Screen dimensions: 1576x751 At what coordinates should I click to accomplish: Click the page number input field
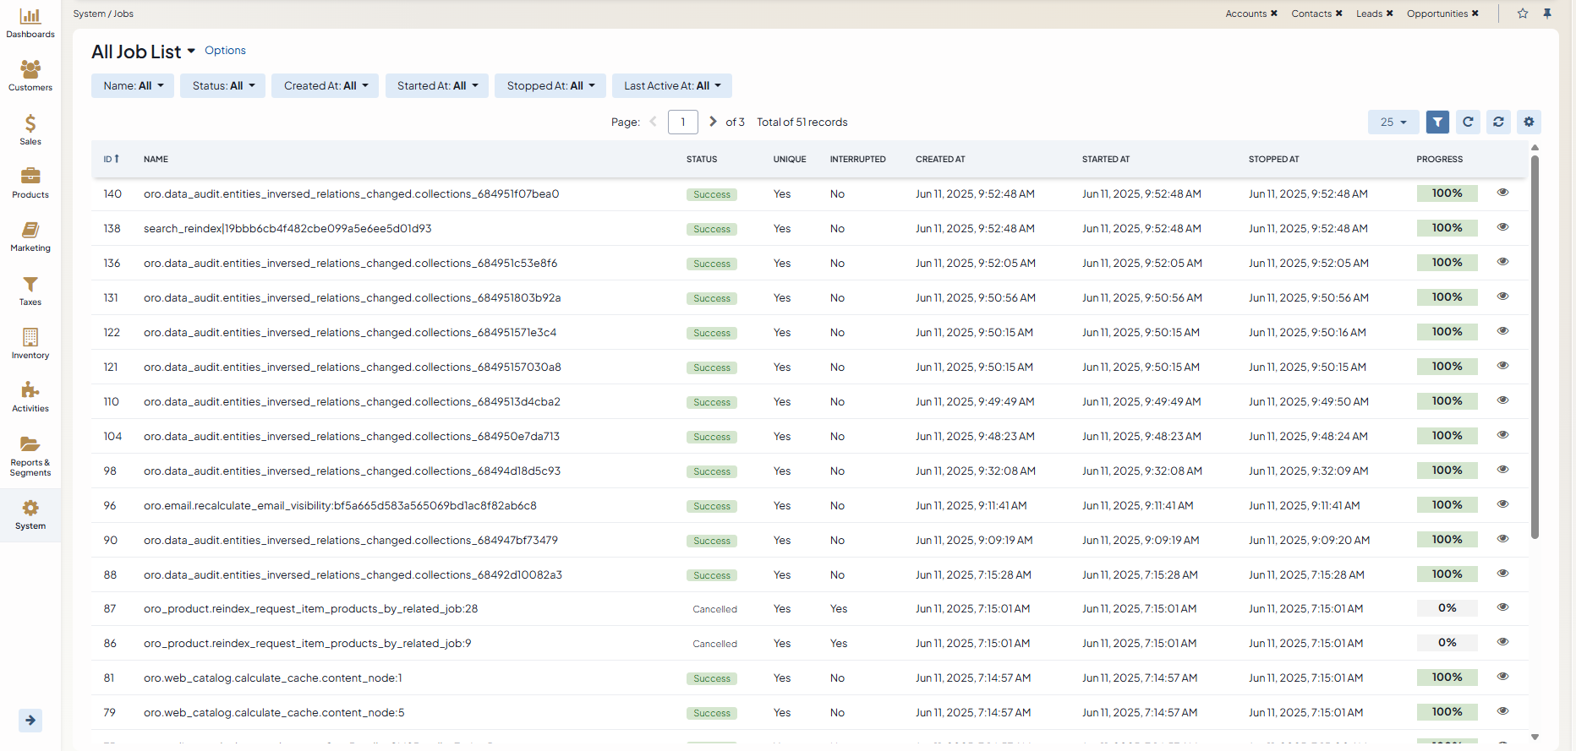pyautogui.click(x=682, y=122)
